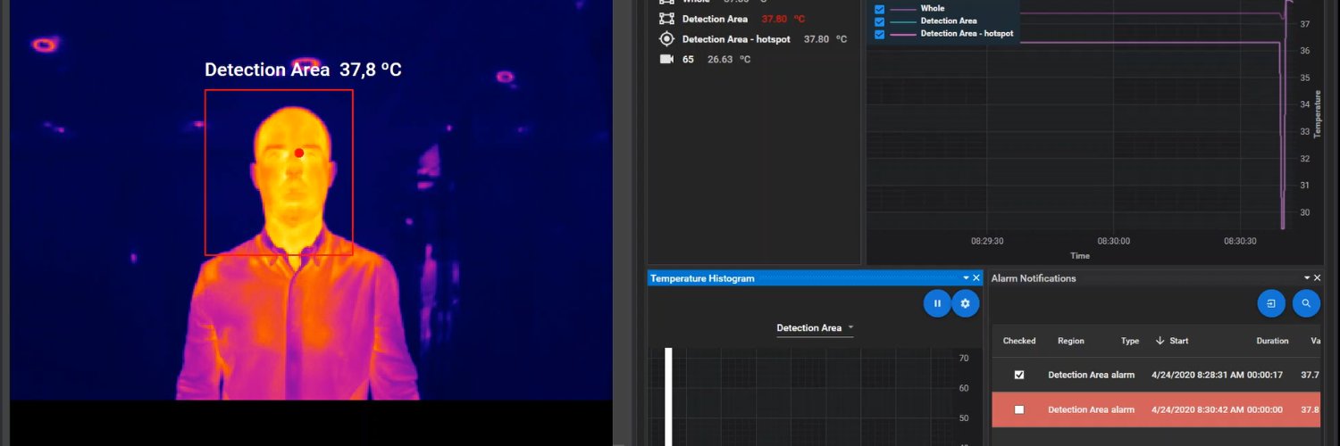
Task: Click the Detection Area hotspot target icon
Action: [666, 39]
